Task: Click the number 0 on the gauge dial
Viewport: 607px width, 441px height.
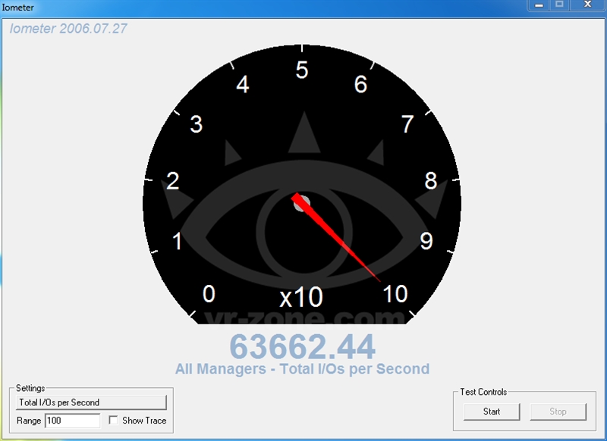Action: (209, 294)
